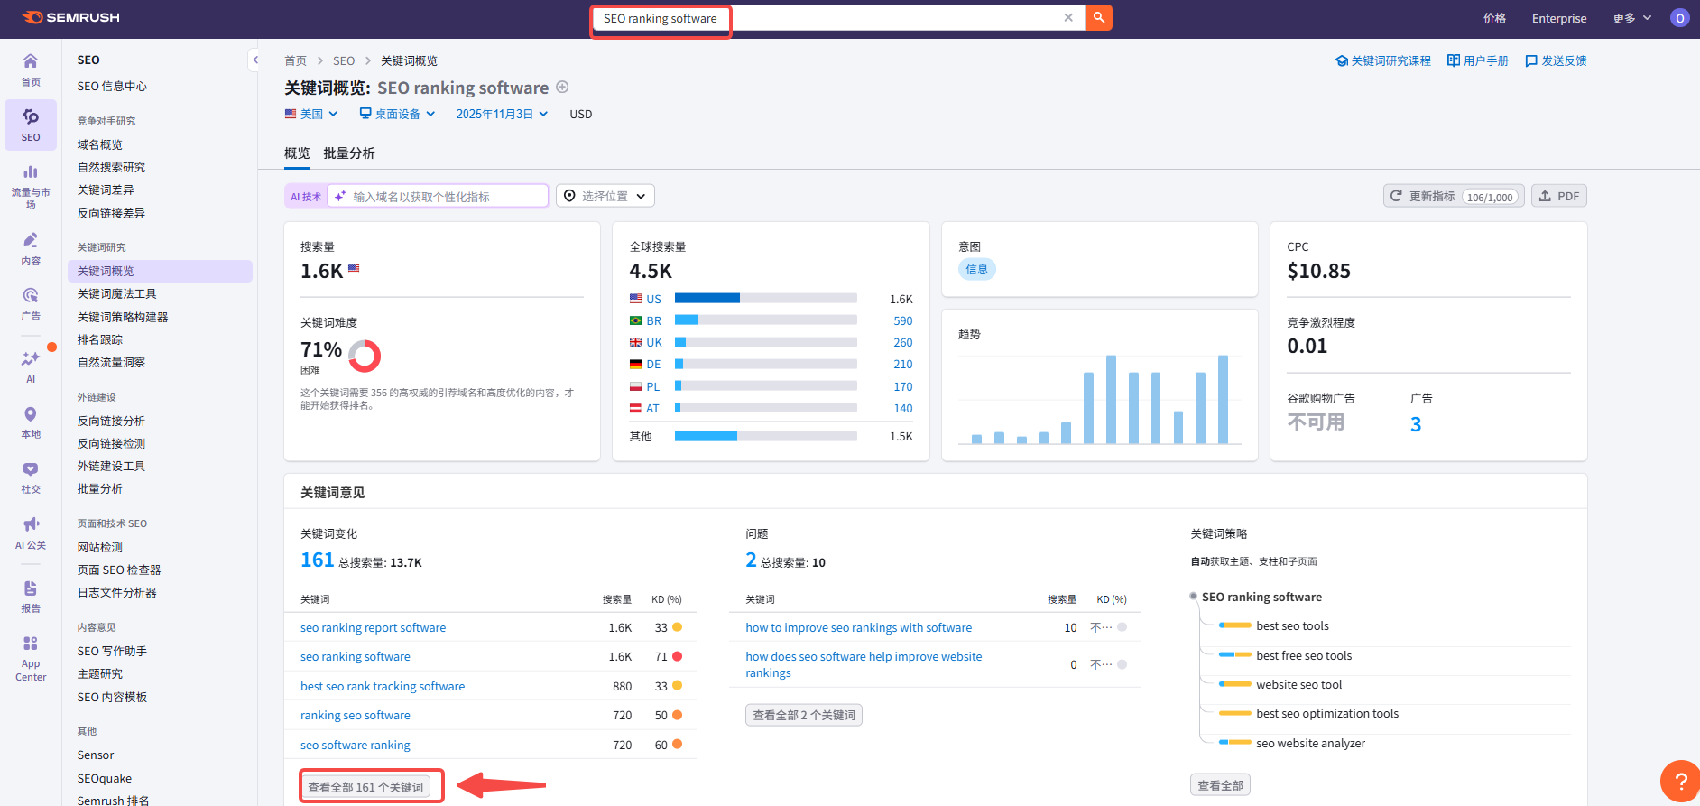The image size is (1700, 806).
Task: Select 域名概览 in side menu
Action: click(100, 144)
